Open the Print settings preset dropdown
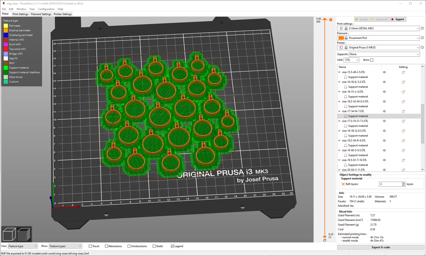Screen dimensions: 426x256 point(378,28)
